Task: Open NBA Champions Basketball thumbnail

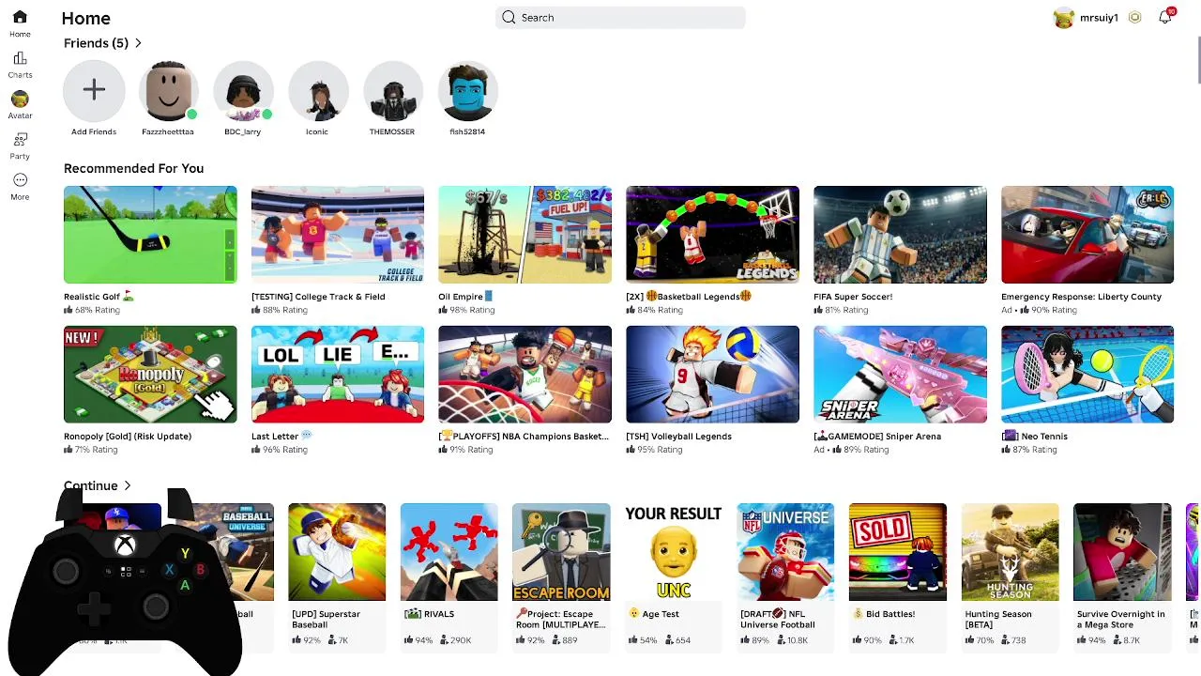Action: pos(524,375)
